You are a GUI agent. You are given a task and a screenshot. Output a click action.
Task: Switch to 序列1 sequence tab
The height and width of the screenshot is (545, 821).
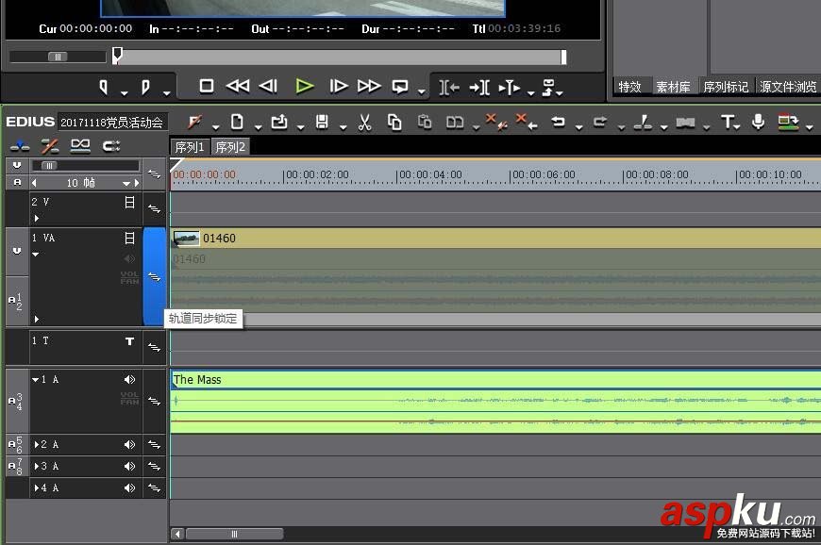189,147
